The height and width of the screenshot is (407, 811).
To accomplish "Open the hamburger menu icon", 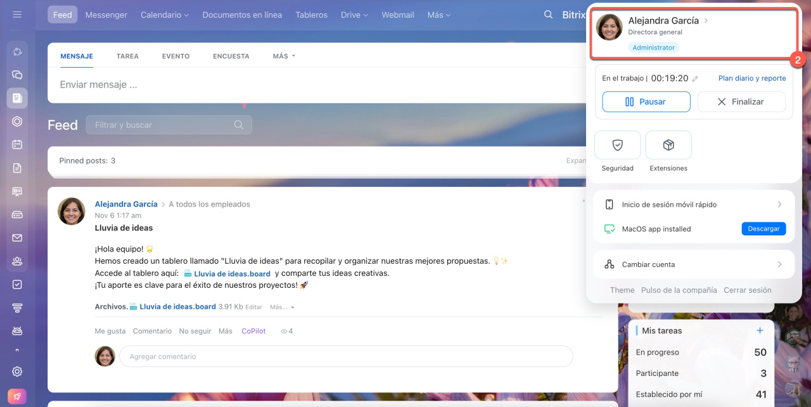I will tap(17, 15).
